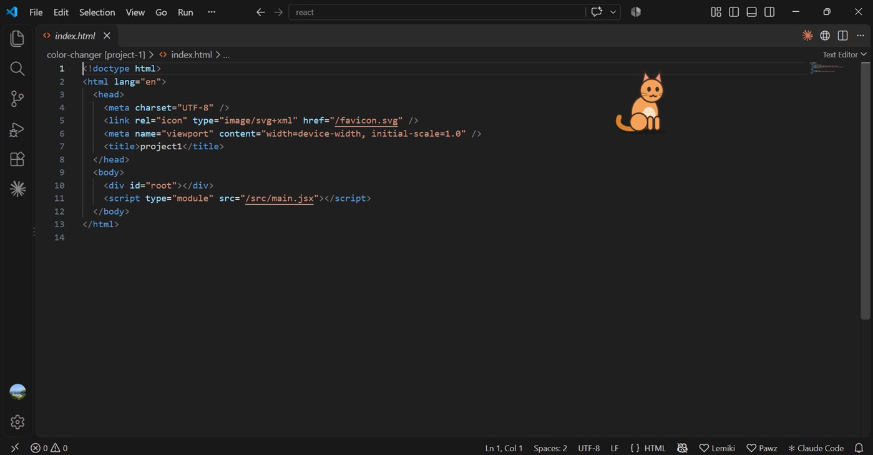This screenshot has height=455, width=873.
Task: Open the Text Editor dropdown
Action: pyautogui.click(x=844, y=54)
